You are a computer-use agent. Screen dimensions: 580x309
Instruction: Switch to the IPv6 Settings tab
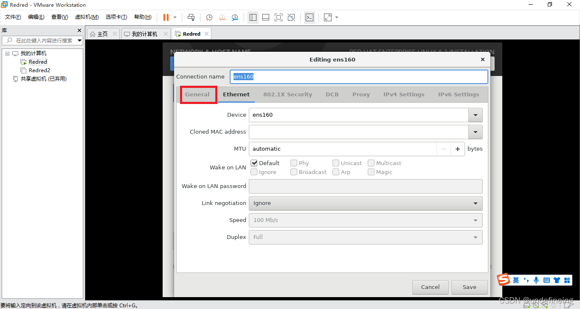tap(459, 95)
